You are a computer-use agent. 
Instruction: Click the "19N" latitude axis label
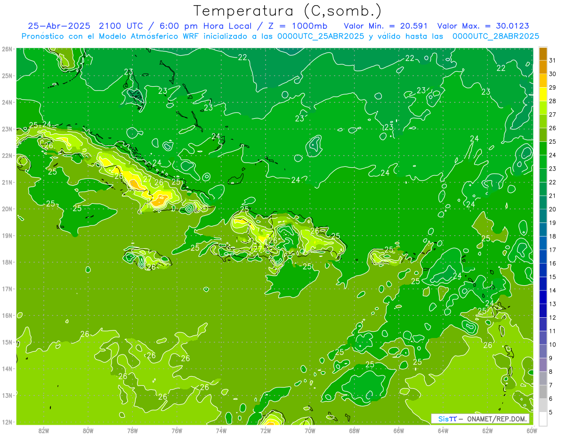pos(7,236)
